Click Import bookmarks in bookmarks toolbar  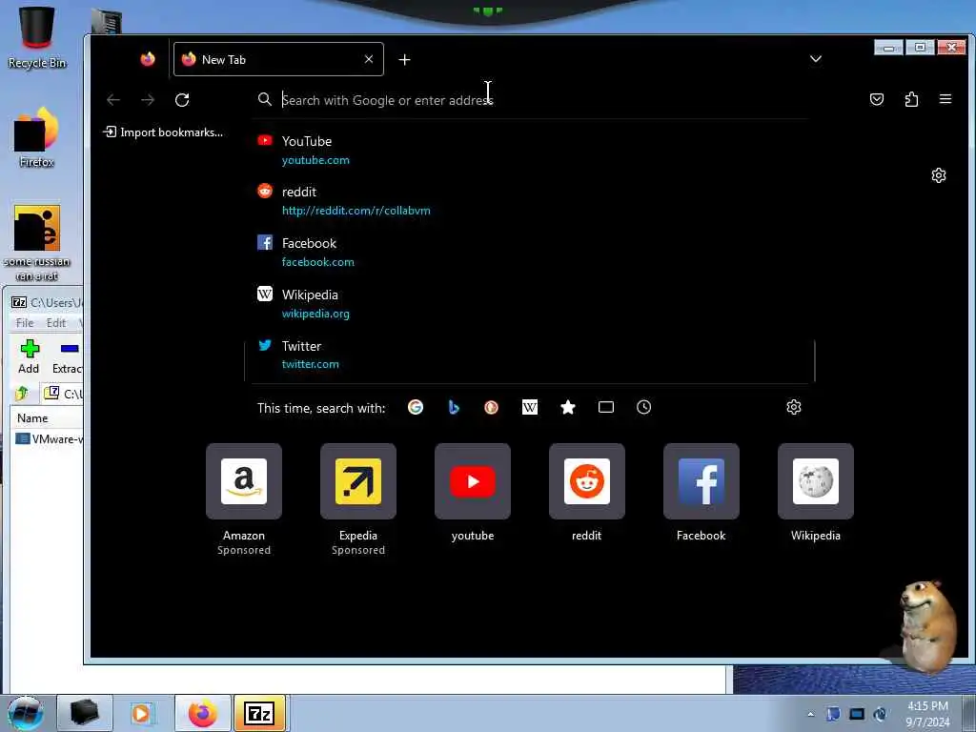pos(163,132)
